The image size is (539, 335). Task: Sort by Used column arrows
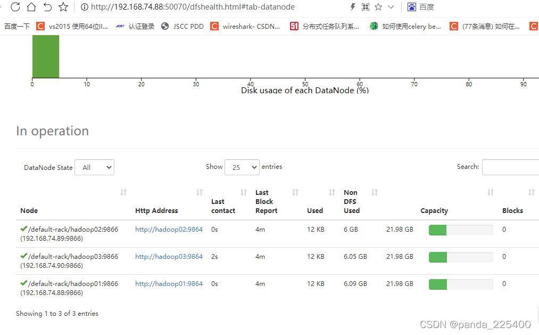[x=332, y=192]
